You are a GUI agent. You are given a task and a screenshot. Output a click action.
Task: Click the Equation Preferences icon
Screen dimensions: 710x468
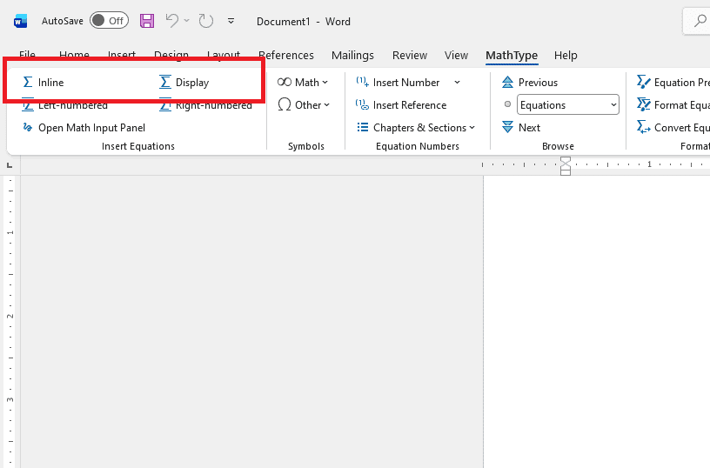(x=644, y=83)
